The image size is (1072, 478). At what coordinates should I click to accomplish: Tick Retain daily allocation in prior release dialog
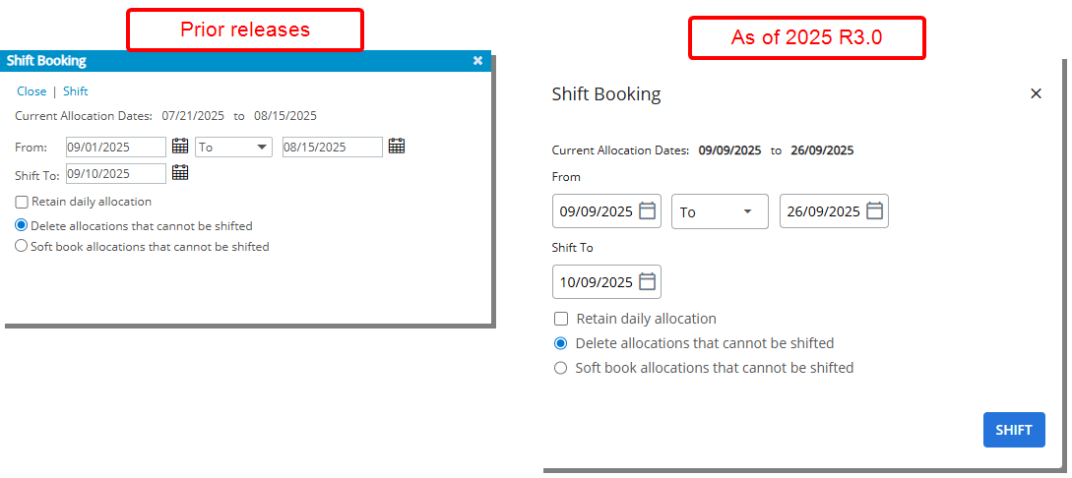[x=22, y=203]
